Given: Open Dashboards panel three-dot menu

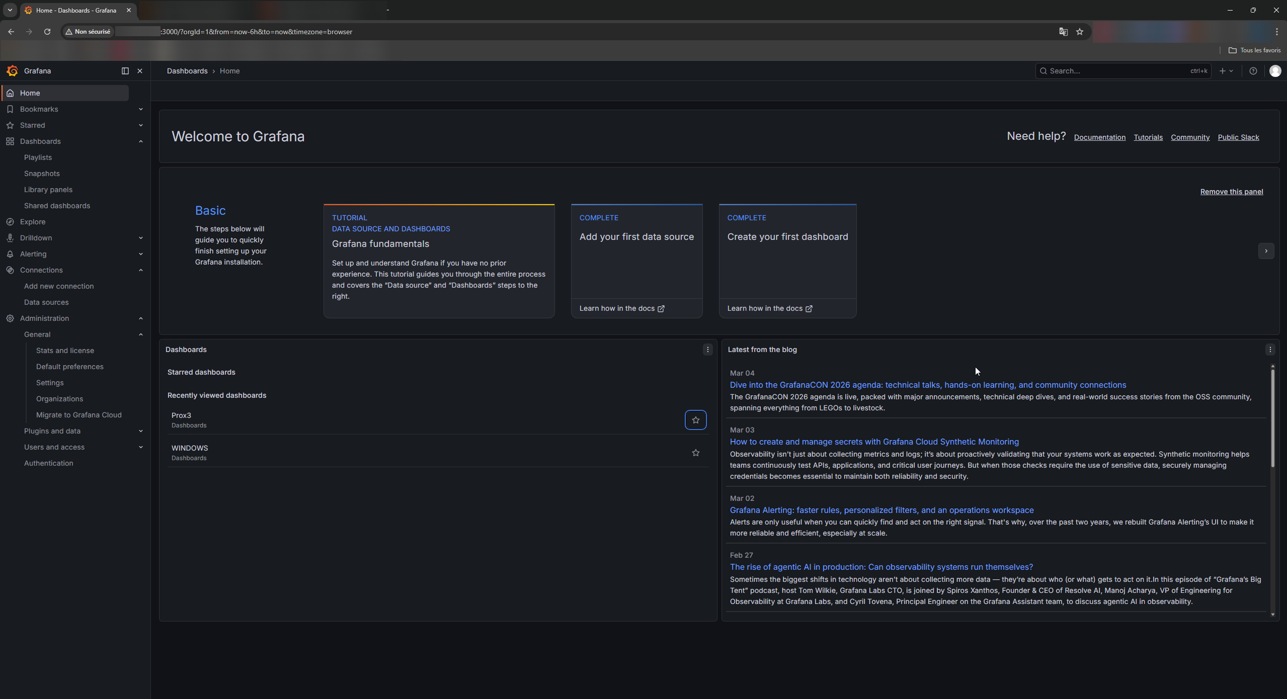Looking at the screenshot, I should pos(707,349).
